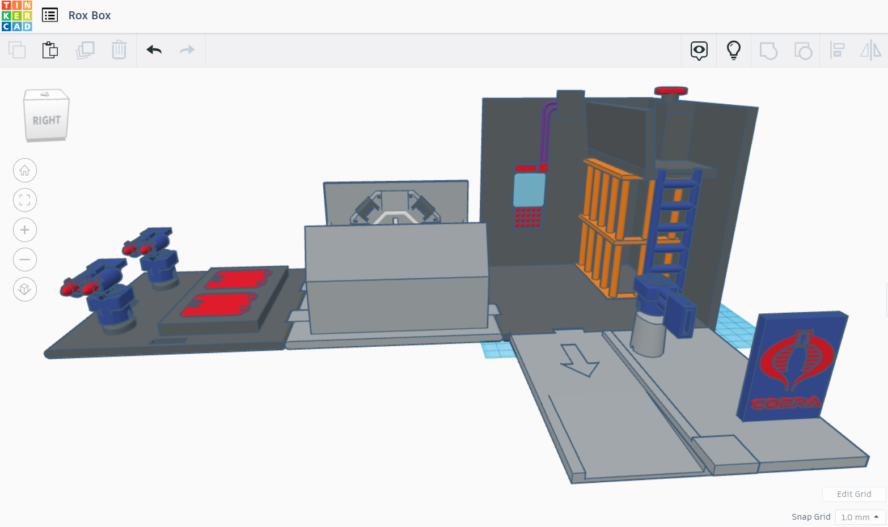
Task: Select the Duplicate and repeat icon
Action: 85,50
